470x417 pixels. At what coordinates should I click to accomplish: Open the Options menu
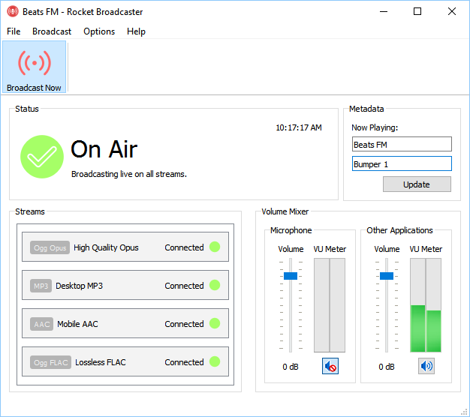[x=99, y=31]
